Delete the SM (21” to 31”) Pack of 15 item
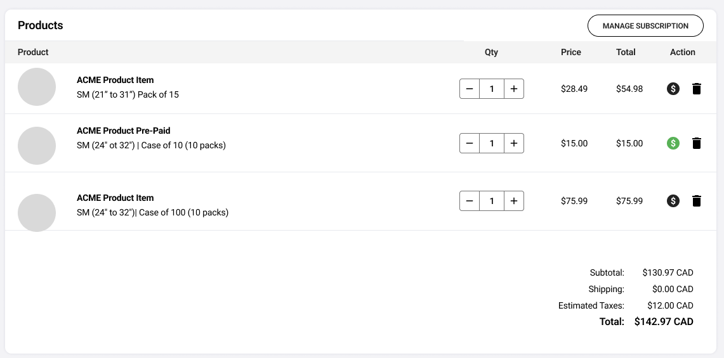The image size is (724, 358). click(697, 89)
